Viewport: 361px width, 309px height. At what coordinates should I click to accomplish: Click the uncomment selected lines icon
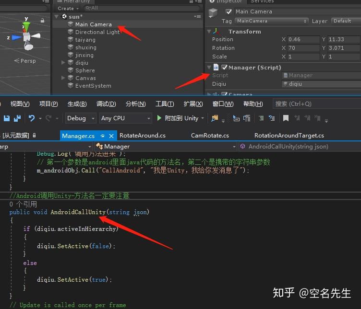272,118
